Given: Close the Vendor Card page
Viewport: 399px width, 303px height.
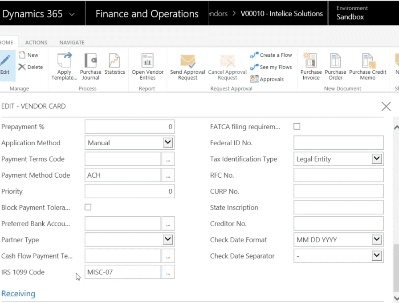Looking at the screenshot, I should pyautogui.click(x=386, y=106).
